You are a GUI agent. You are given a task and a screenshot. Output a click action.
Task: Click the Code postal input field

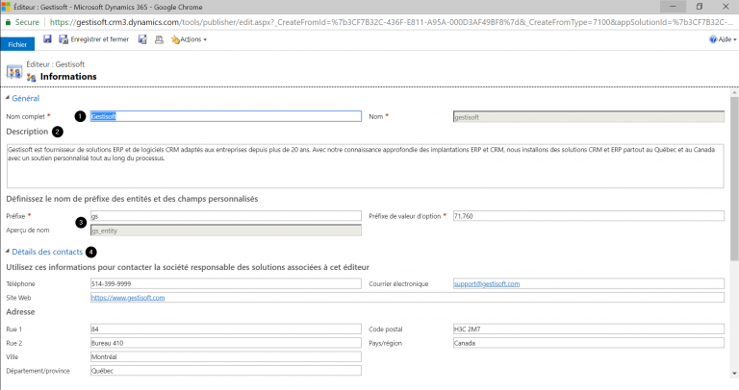click(x=589, y=329)
